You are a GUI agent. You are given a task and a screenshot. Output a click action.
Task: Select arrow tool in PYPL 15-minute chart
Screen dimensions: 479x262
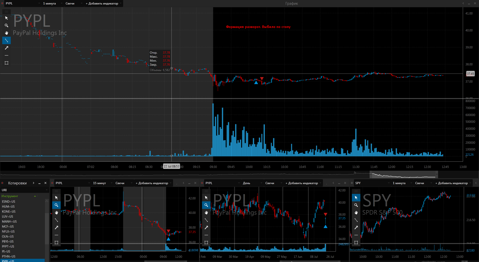click(56, 228)
